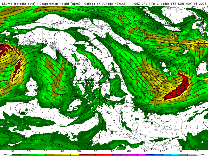Select the light gray swatch at 120

[192, 155]
